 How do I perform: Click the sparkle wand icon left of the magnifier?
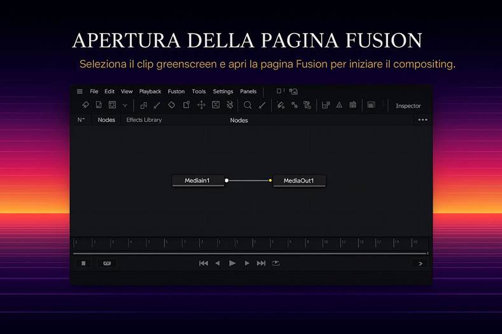tap(230, 105)
